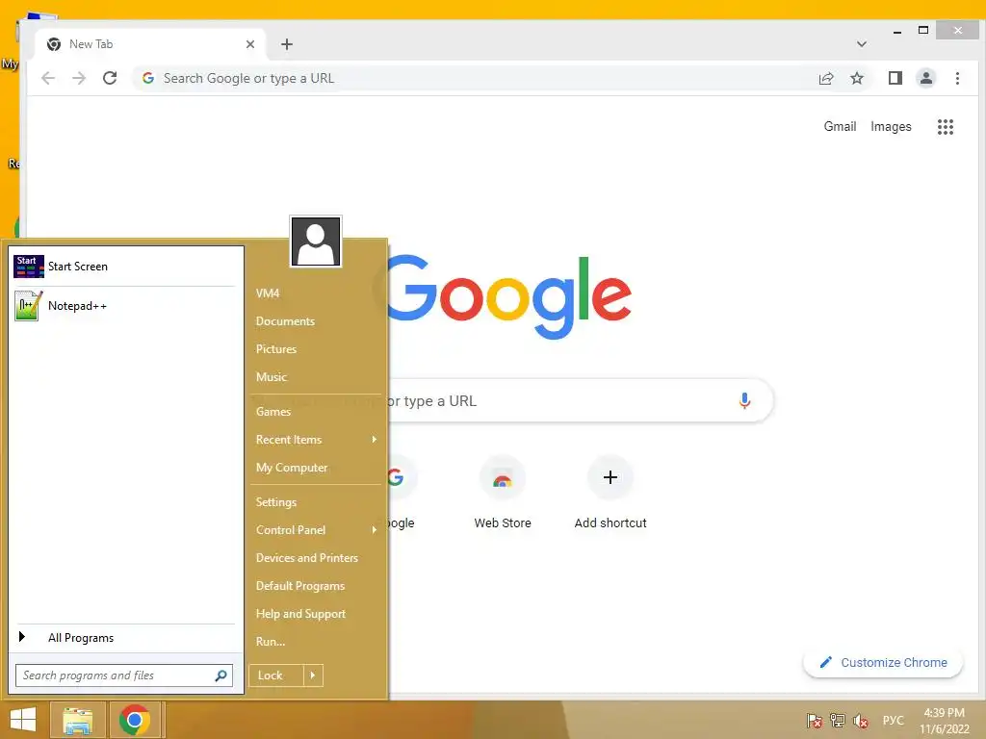Click muted volume icon in tray
Image resolution: width=986 pixels, height=739 pixels.
point(861,721)
